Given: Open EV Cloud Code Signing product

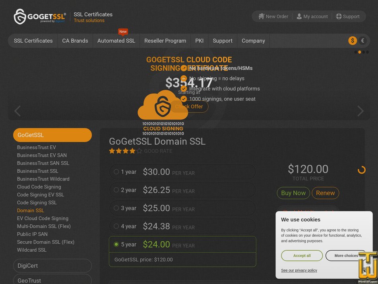Looking at the screenshot, I should (43, 218).
